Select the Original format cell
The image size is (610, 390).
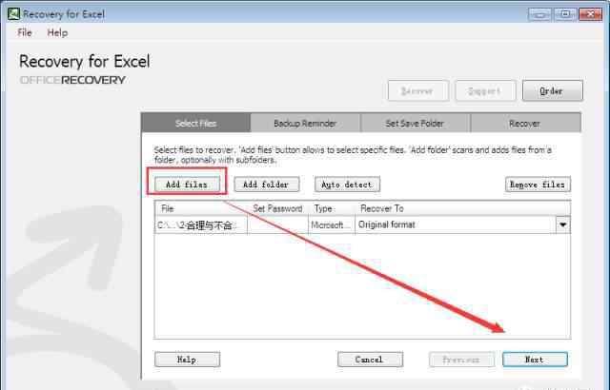tap(456, 224)
